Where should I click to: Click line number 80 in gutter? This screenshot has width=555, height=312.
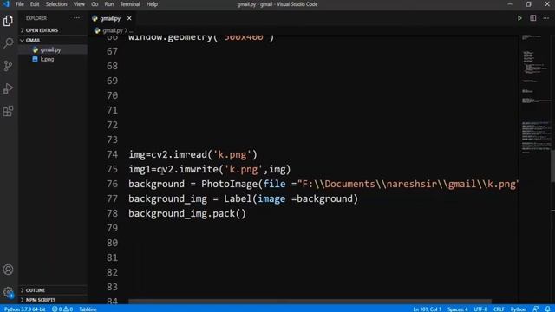112,243
